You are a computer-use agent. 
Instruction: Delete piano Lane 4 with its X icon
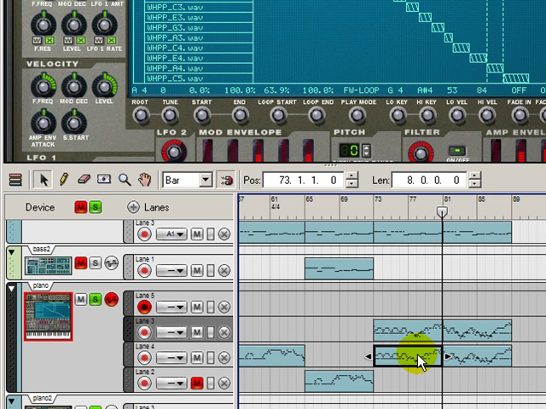point(224,358)
